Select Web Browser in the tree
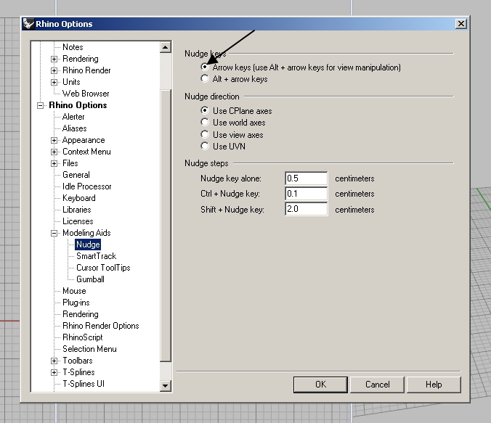Viewport: 491px width, 423px height. (x=86, y=94)
